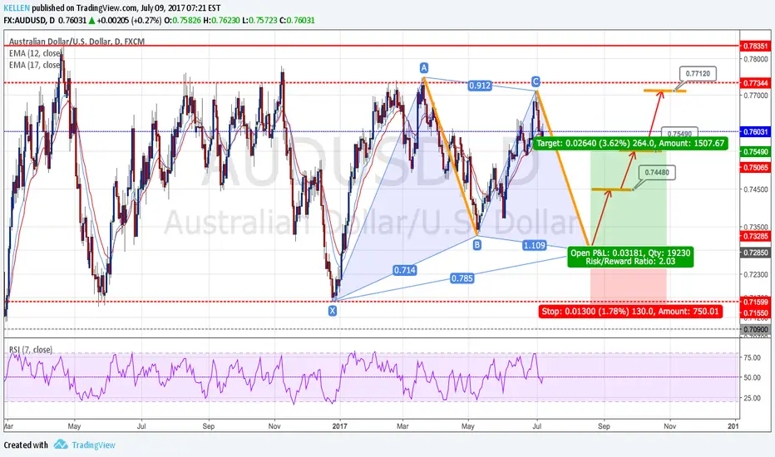Viewport: 775px width, 457px height.
Task: Click the 0.74500 price scale value
Action: click(x=756, y=189)
